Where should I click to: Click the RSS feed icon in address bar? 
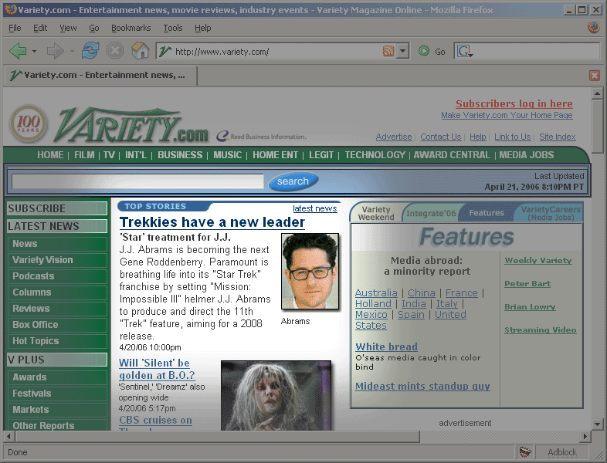tap(388, 52)
